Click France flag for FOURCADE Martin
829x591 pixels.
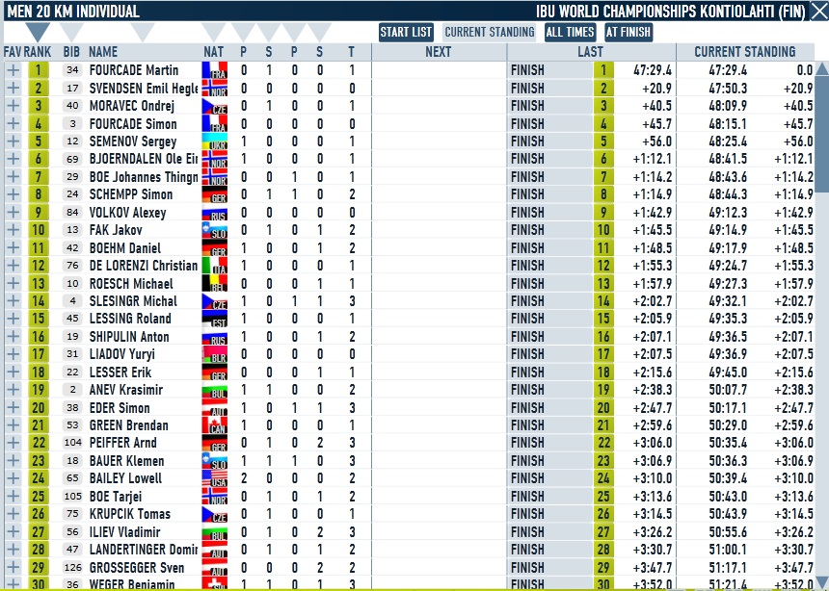[215, 70]
